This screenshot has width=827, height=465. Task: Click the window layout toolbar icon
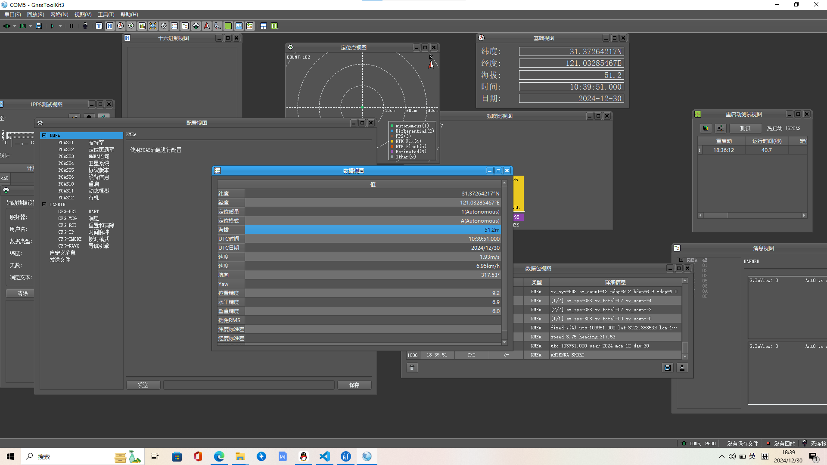(x=264, y=26)
